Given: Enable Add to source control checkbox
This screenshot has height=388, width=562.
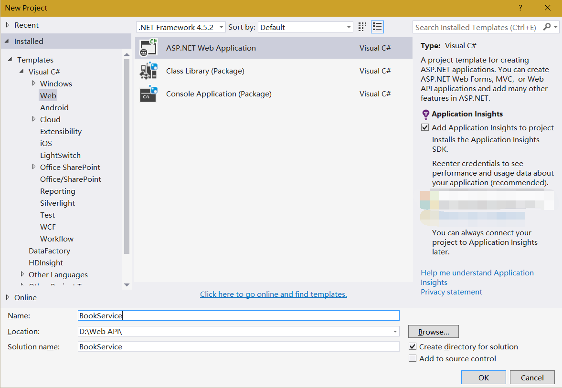Looking at the screenshot, I should [x=413, y=358].
